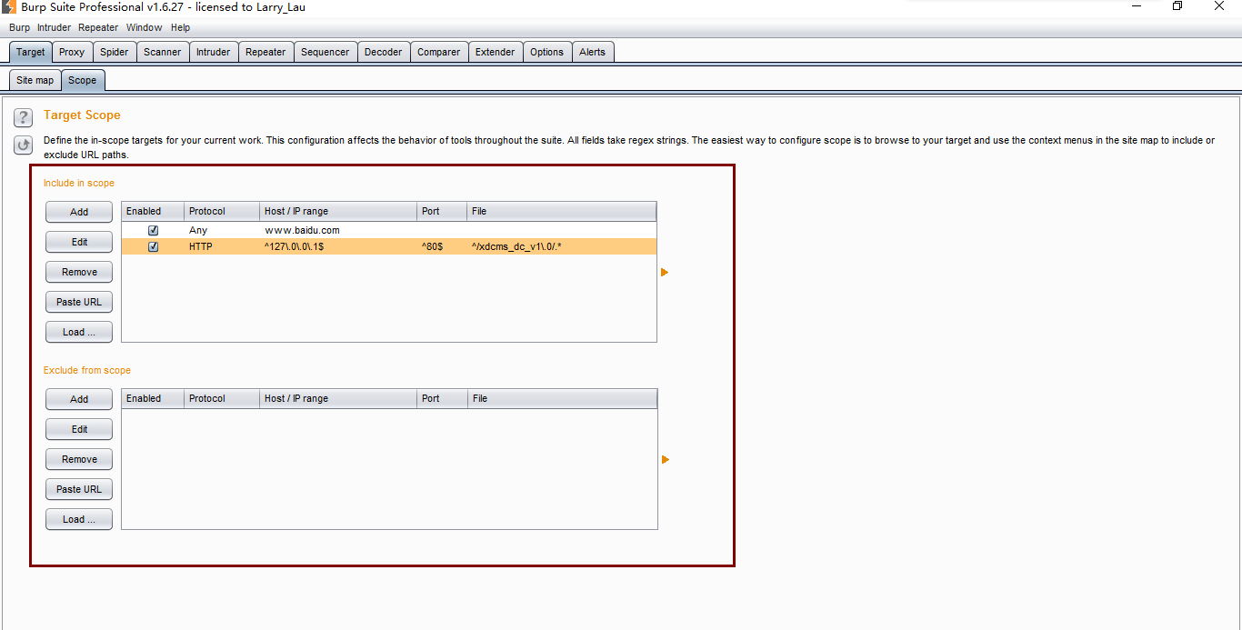This screenshot has height=630, width=1242.
Task: Switch to the Decoder tab
Action: click(x=384, y=52)
